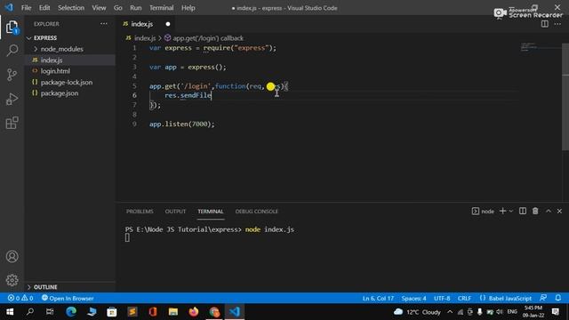
Task: Create a new terminal with plus icon
Action: click(x=502, y=212)
